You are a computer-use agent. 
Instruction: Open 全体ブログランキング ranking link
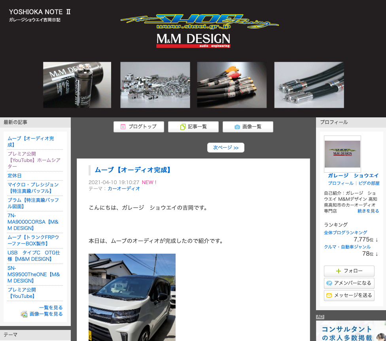tap(345, 232)
